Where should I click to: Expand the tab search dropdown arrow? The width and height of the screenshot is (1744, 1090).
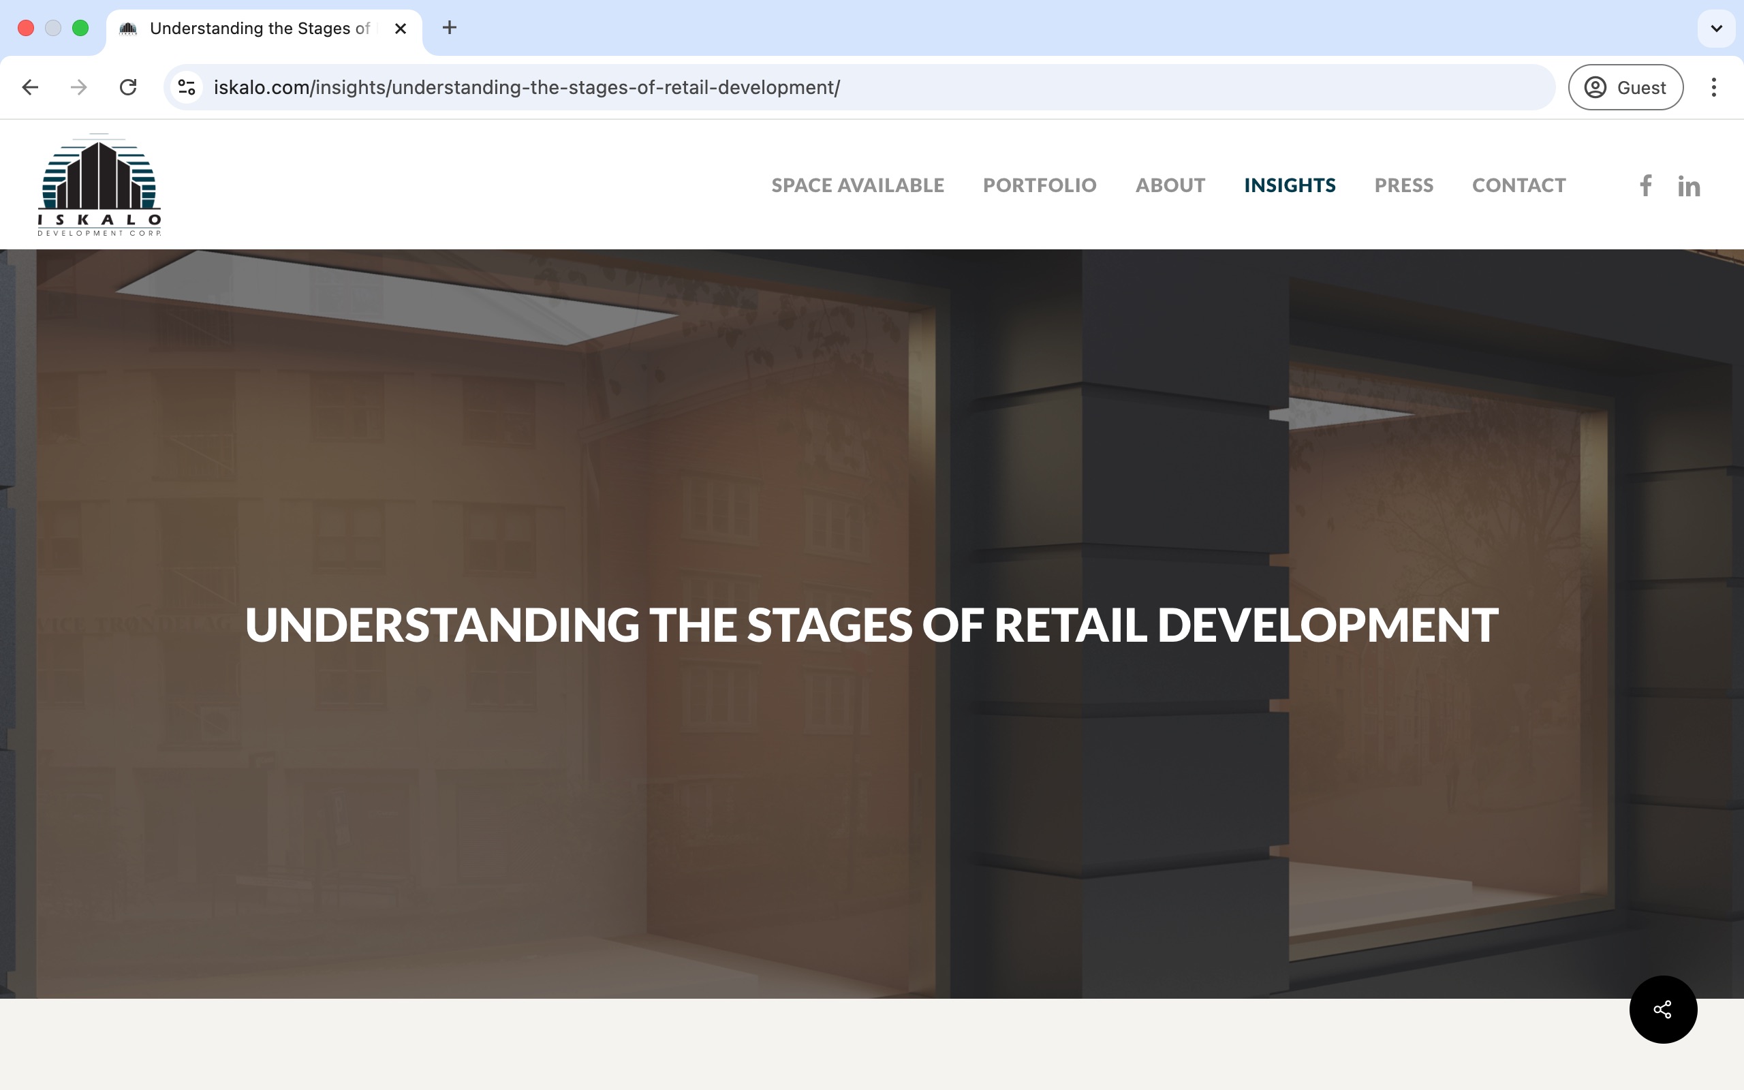[1716, 28]
